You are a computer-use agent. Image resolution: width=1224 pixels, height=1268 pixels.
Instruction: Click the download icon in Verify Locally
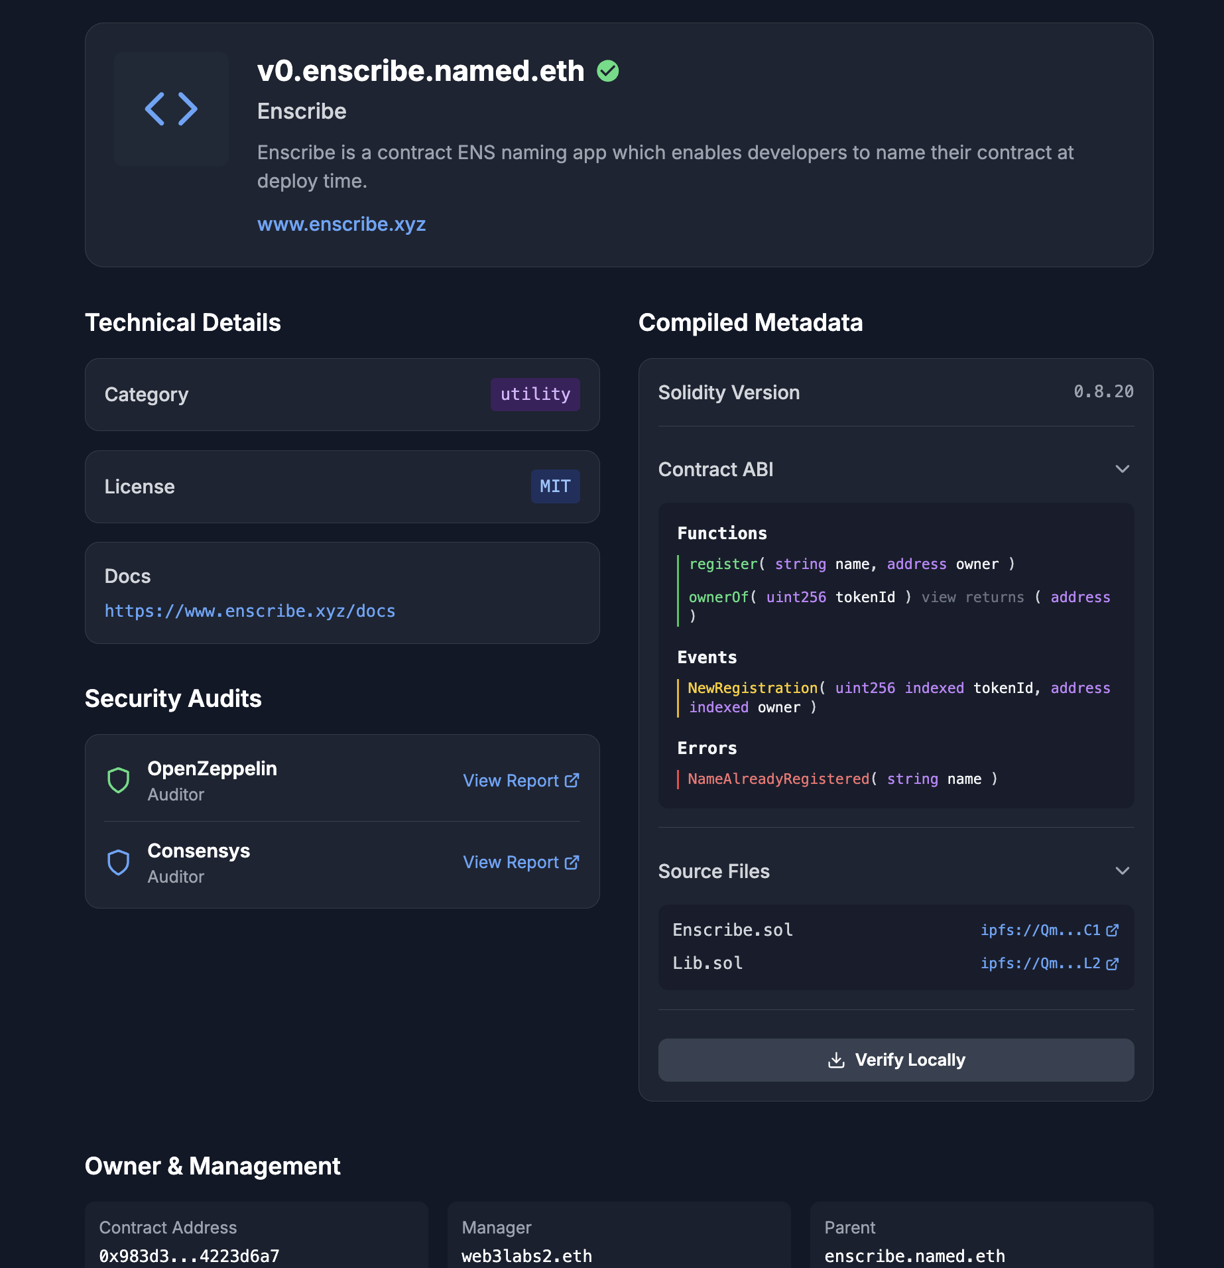[836, 1060]
